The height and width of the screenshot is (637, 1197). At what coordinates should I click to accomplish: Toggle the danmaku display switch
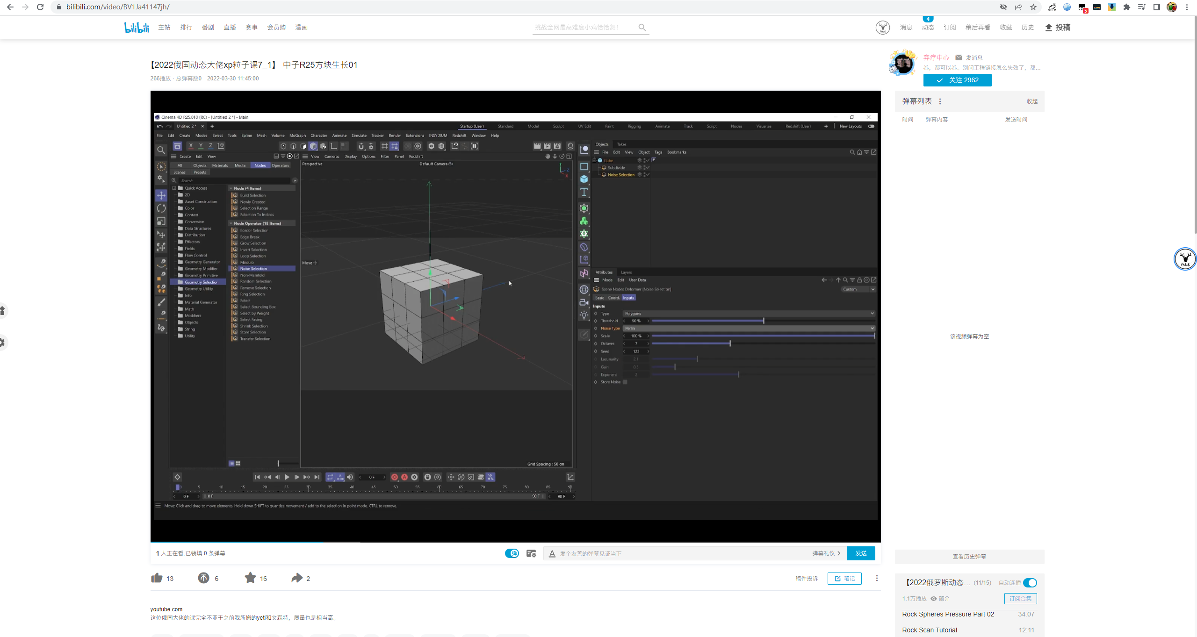[512, 553]
